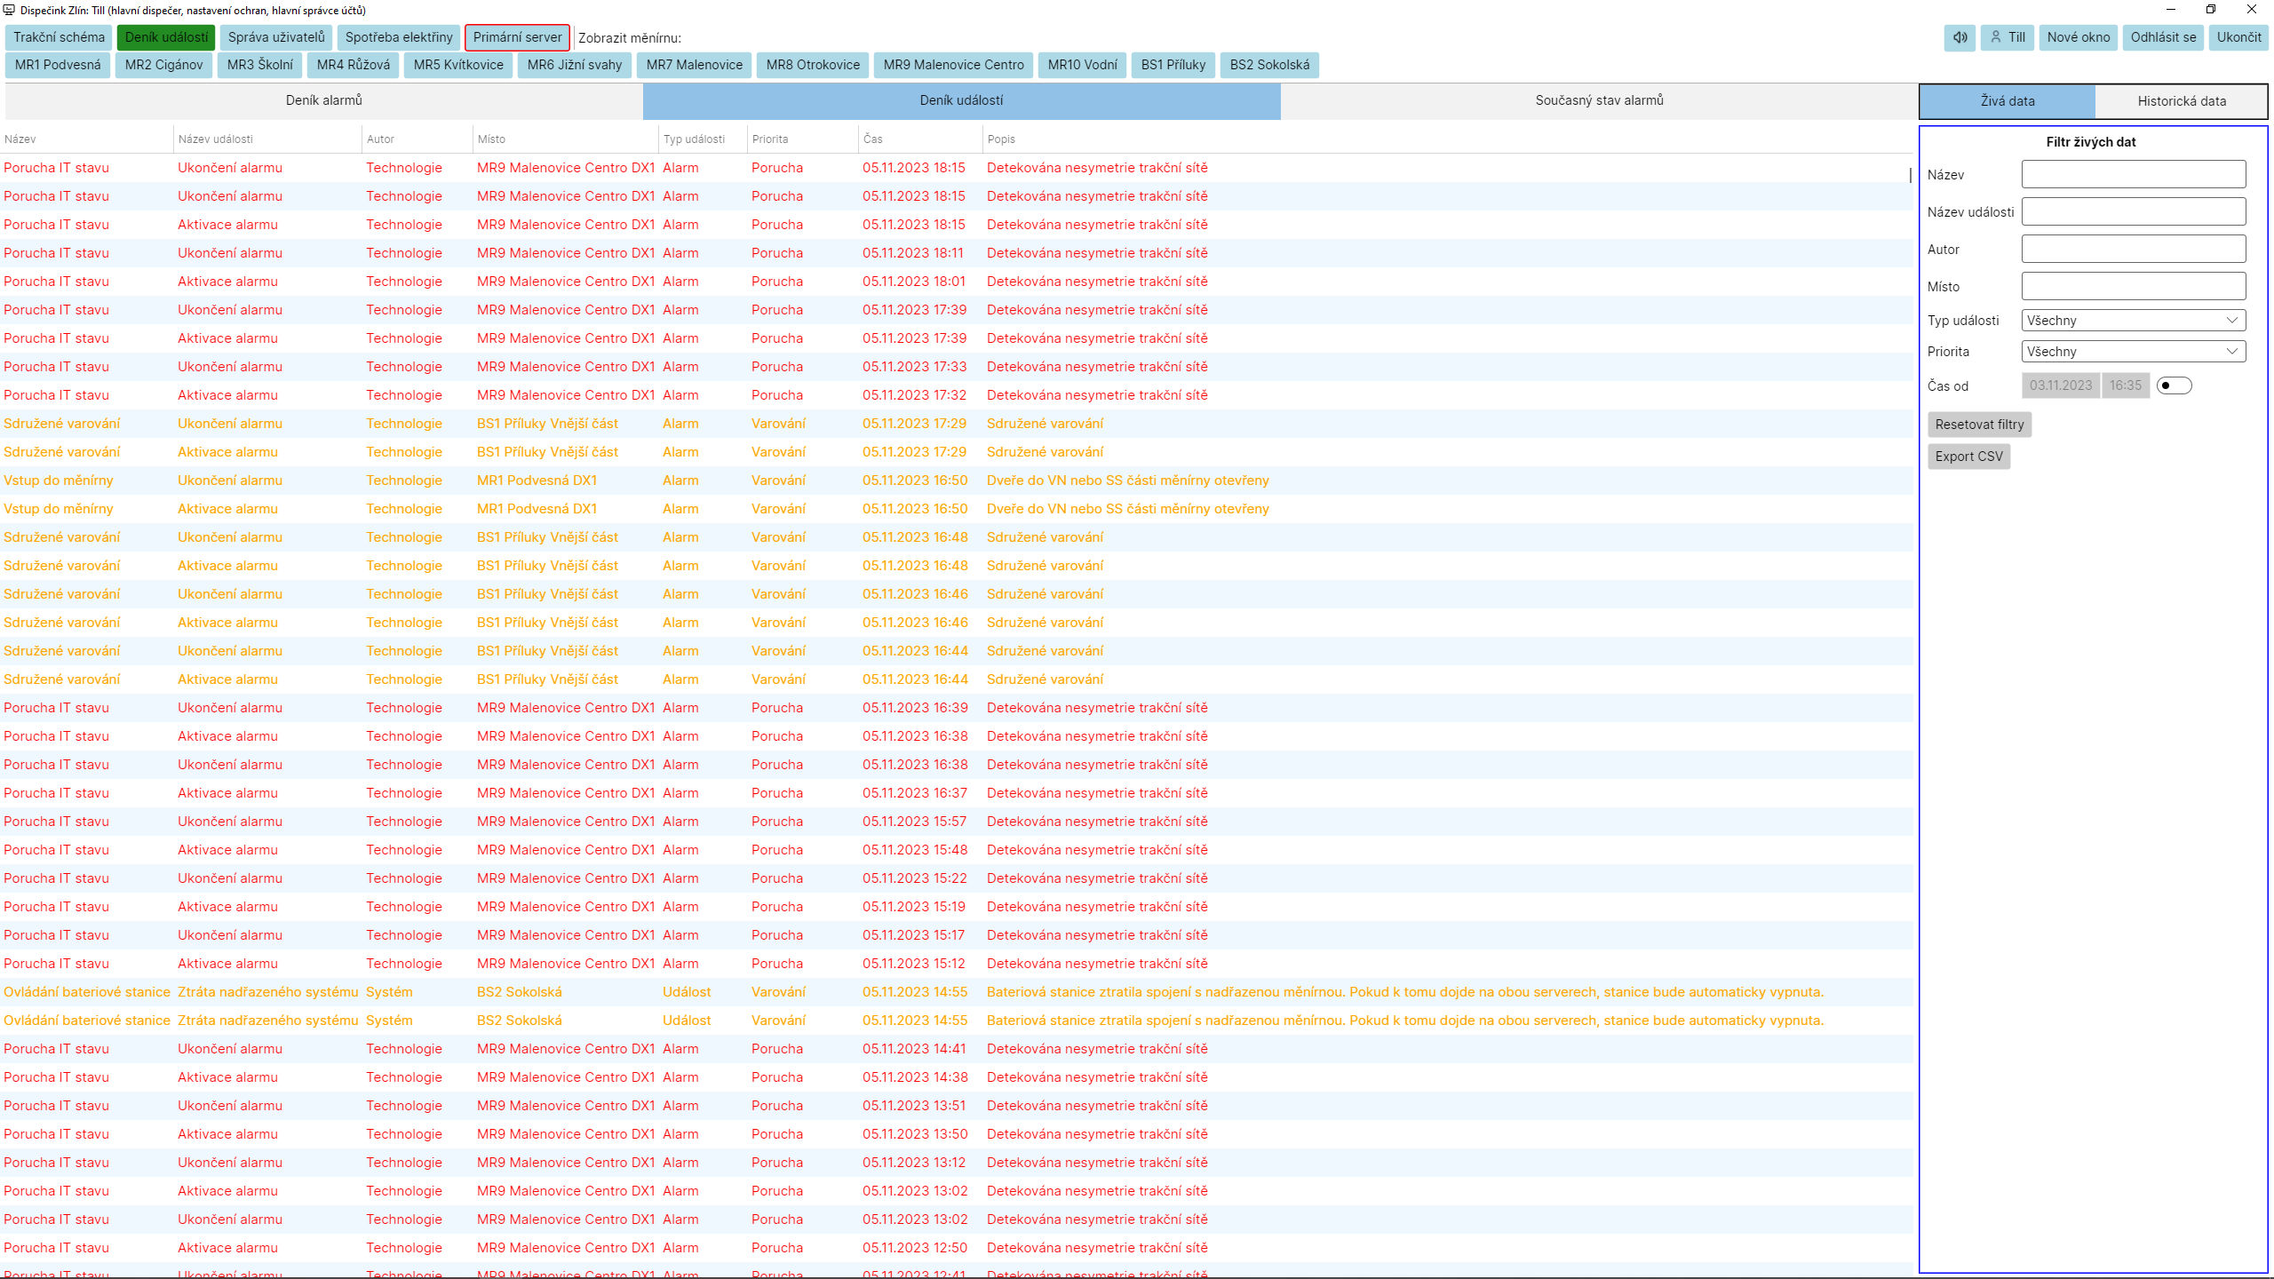Screen dimensions: 2274x1279
Task: Click the Čas od date field 03.11.2023
Action: 2061,385
